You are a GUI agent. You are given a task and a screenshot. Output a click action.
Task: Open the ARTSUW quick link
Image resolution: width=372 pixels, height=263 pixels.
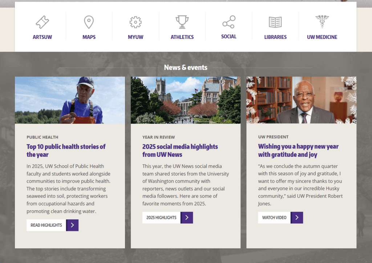tap(42, 36)
